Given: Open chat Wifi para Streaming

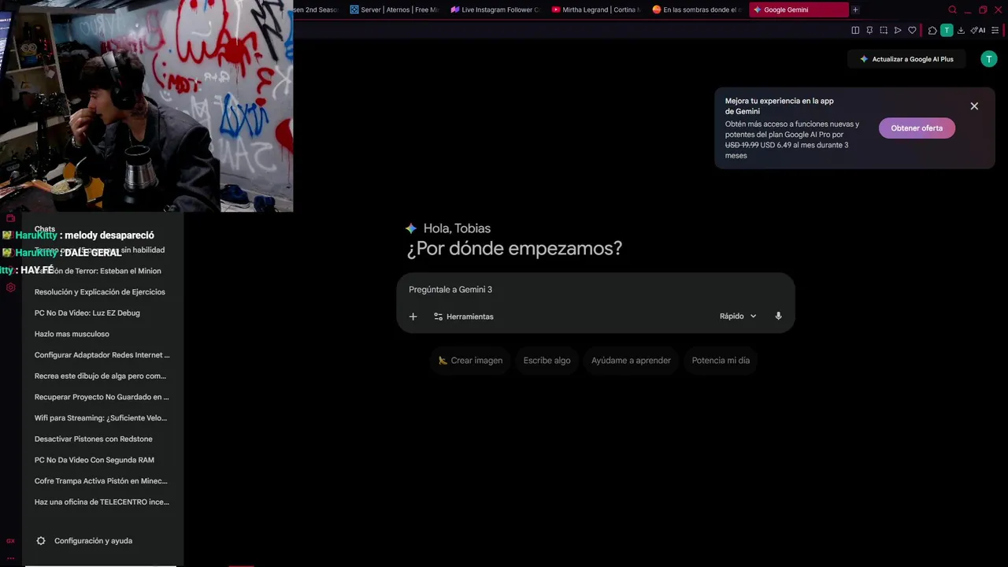Looking at the screenshot, I should click(100, 418).
